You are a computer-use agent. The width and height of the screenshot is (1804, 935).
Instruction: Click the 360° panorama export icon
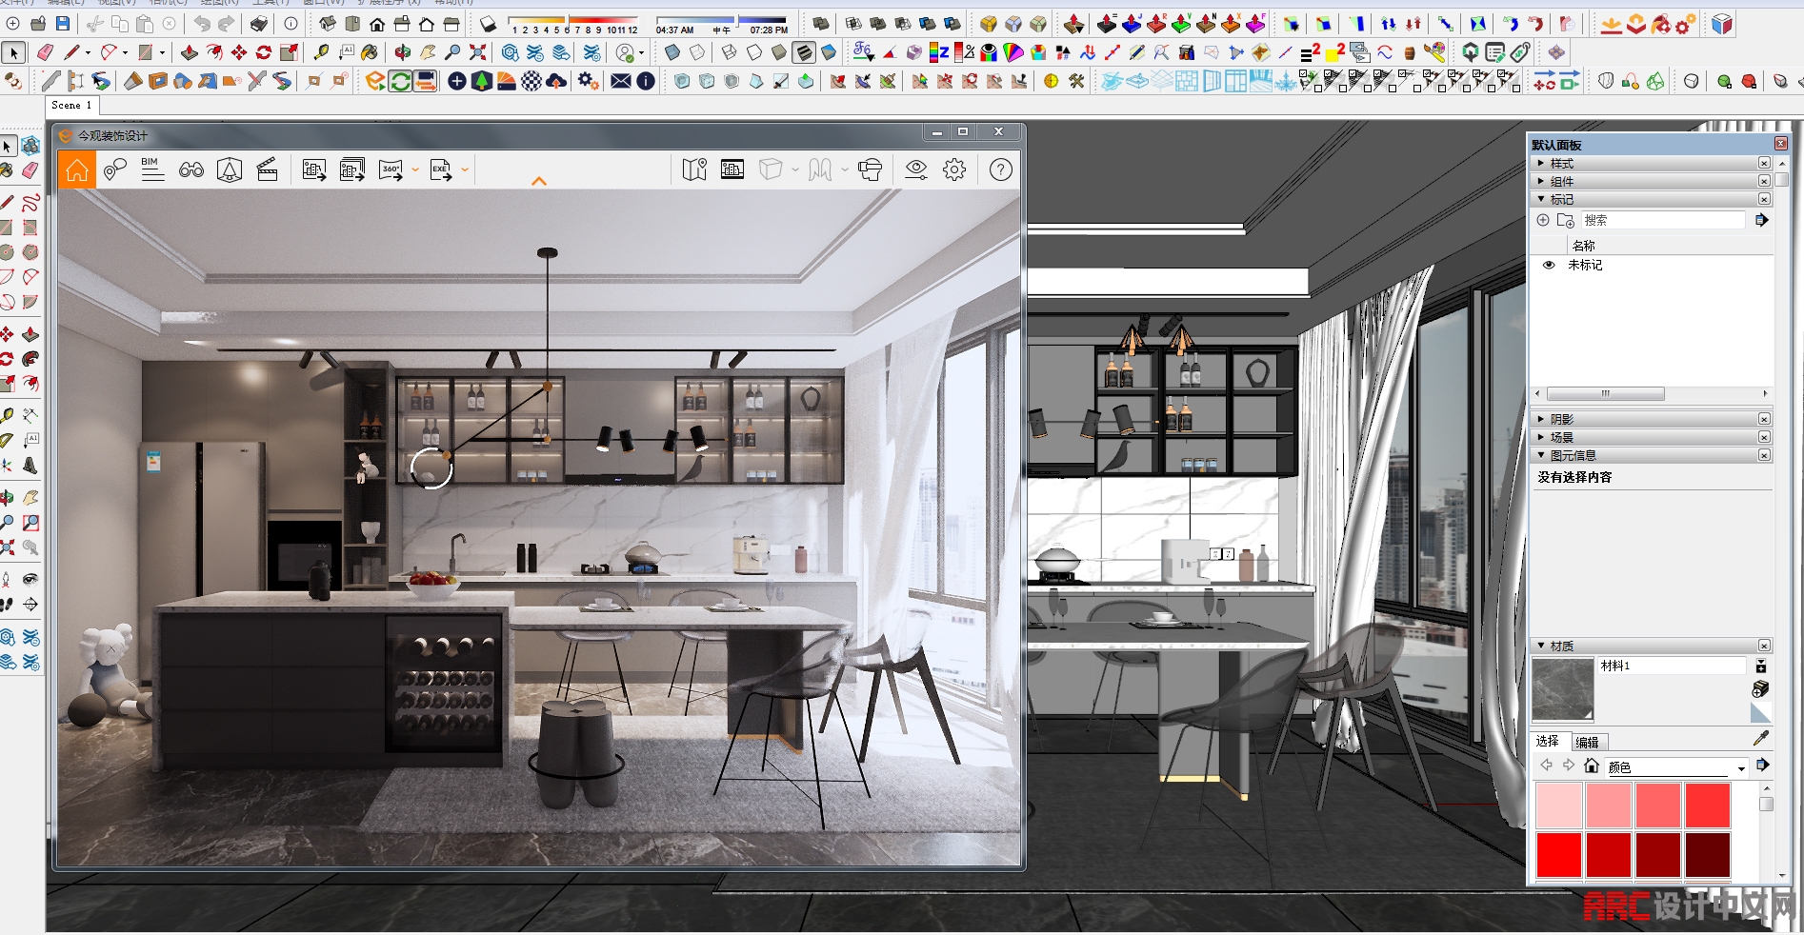(391, 170)
